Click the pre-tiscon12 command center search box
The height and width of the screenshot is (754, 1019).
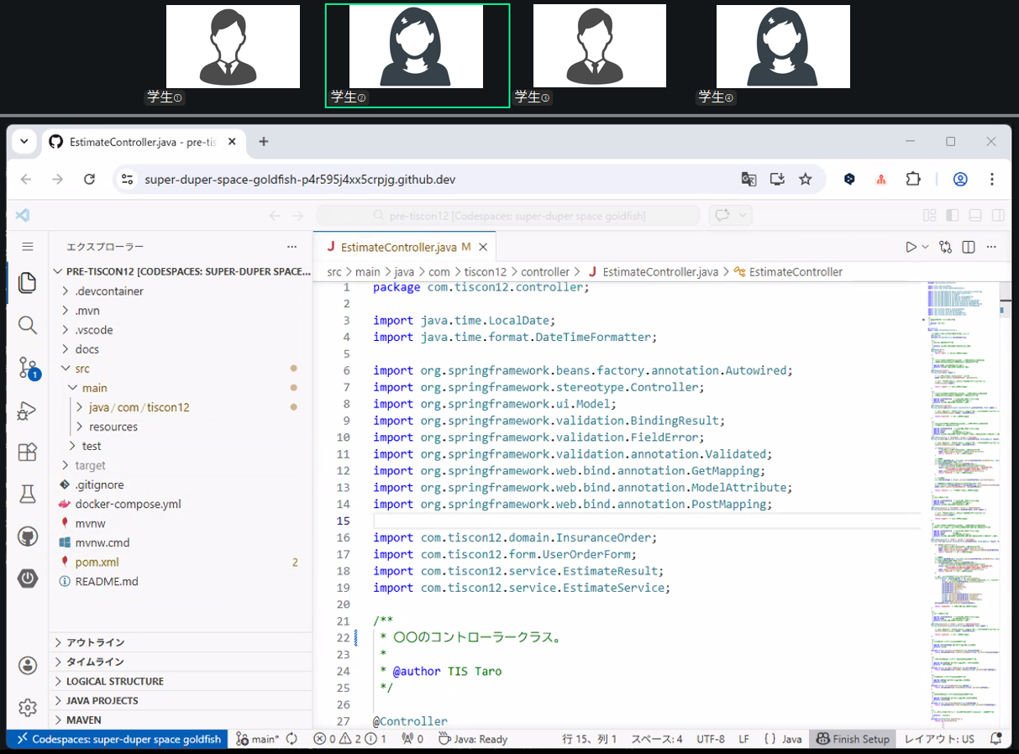point(508,216)
